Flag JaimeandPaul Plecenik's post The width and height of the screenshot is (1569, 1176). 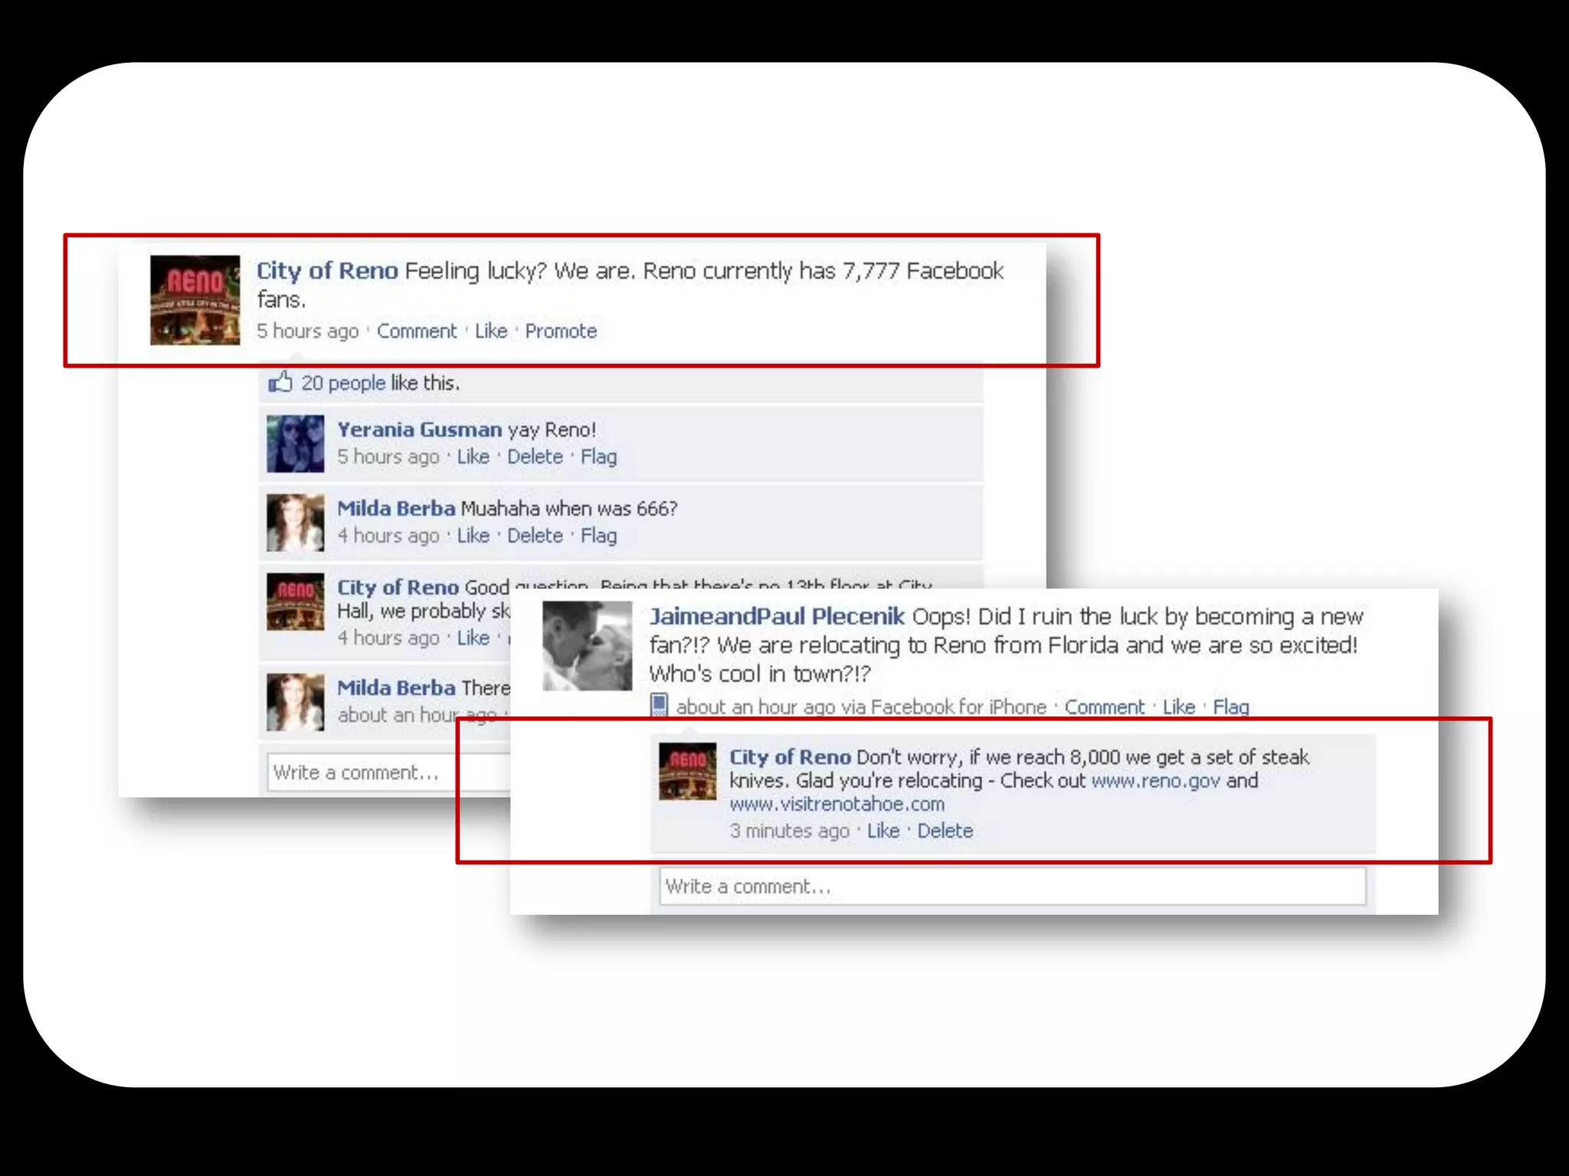coord(1231,707)
